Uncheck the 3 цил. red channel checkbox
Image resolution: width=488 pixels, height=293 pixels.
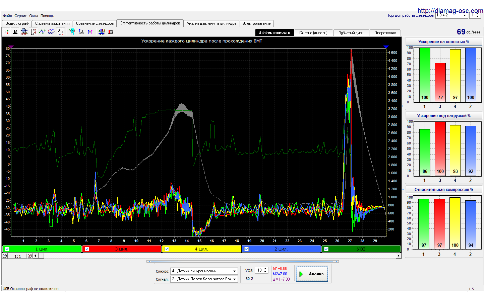[x=87, y=249]
